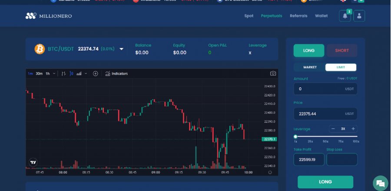Click the current price label 22370.1
This screenshot has height=191, width=391.
[269, 139]
